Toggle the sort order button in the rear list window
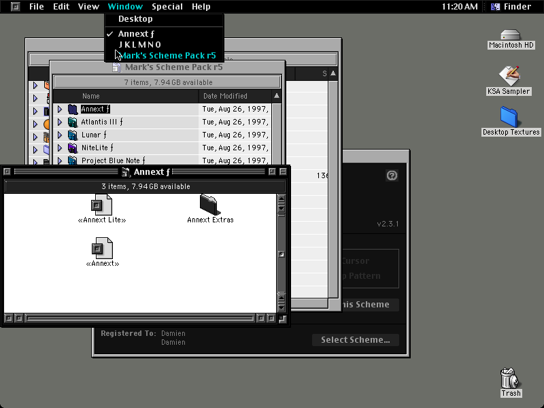This screenshot has width=544, height=408. pyautogui.click(x=333, y=73)
